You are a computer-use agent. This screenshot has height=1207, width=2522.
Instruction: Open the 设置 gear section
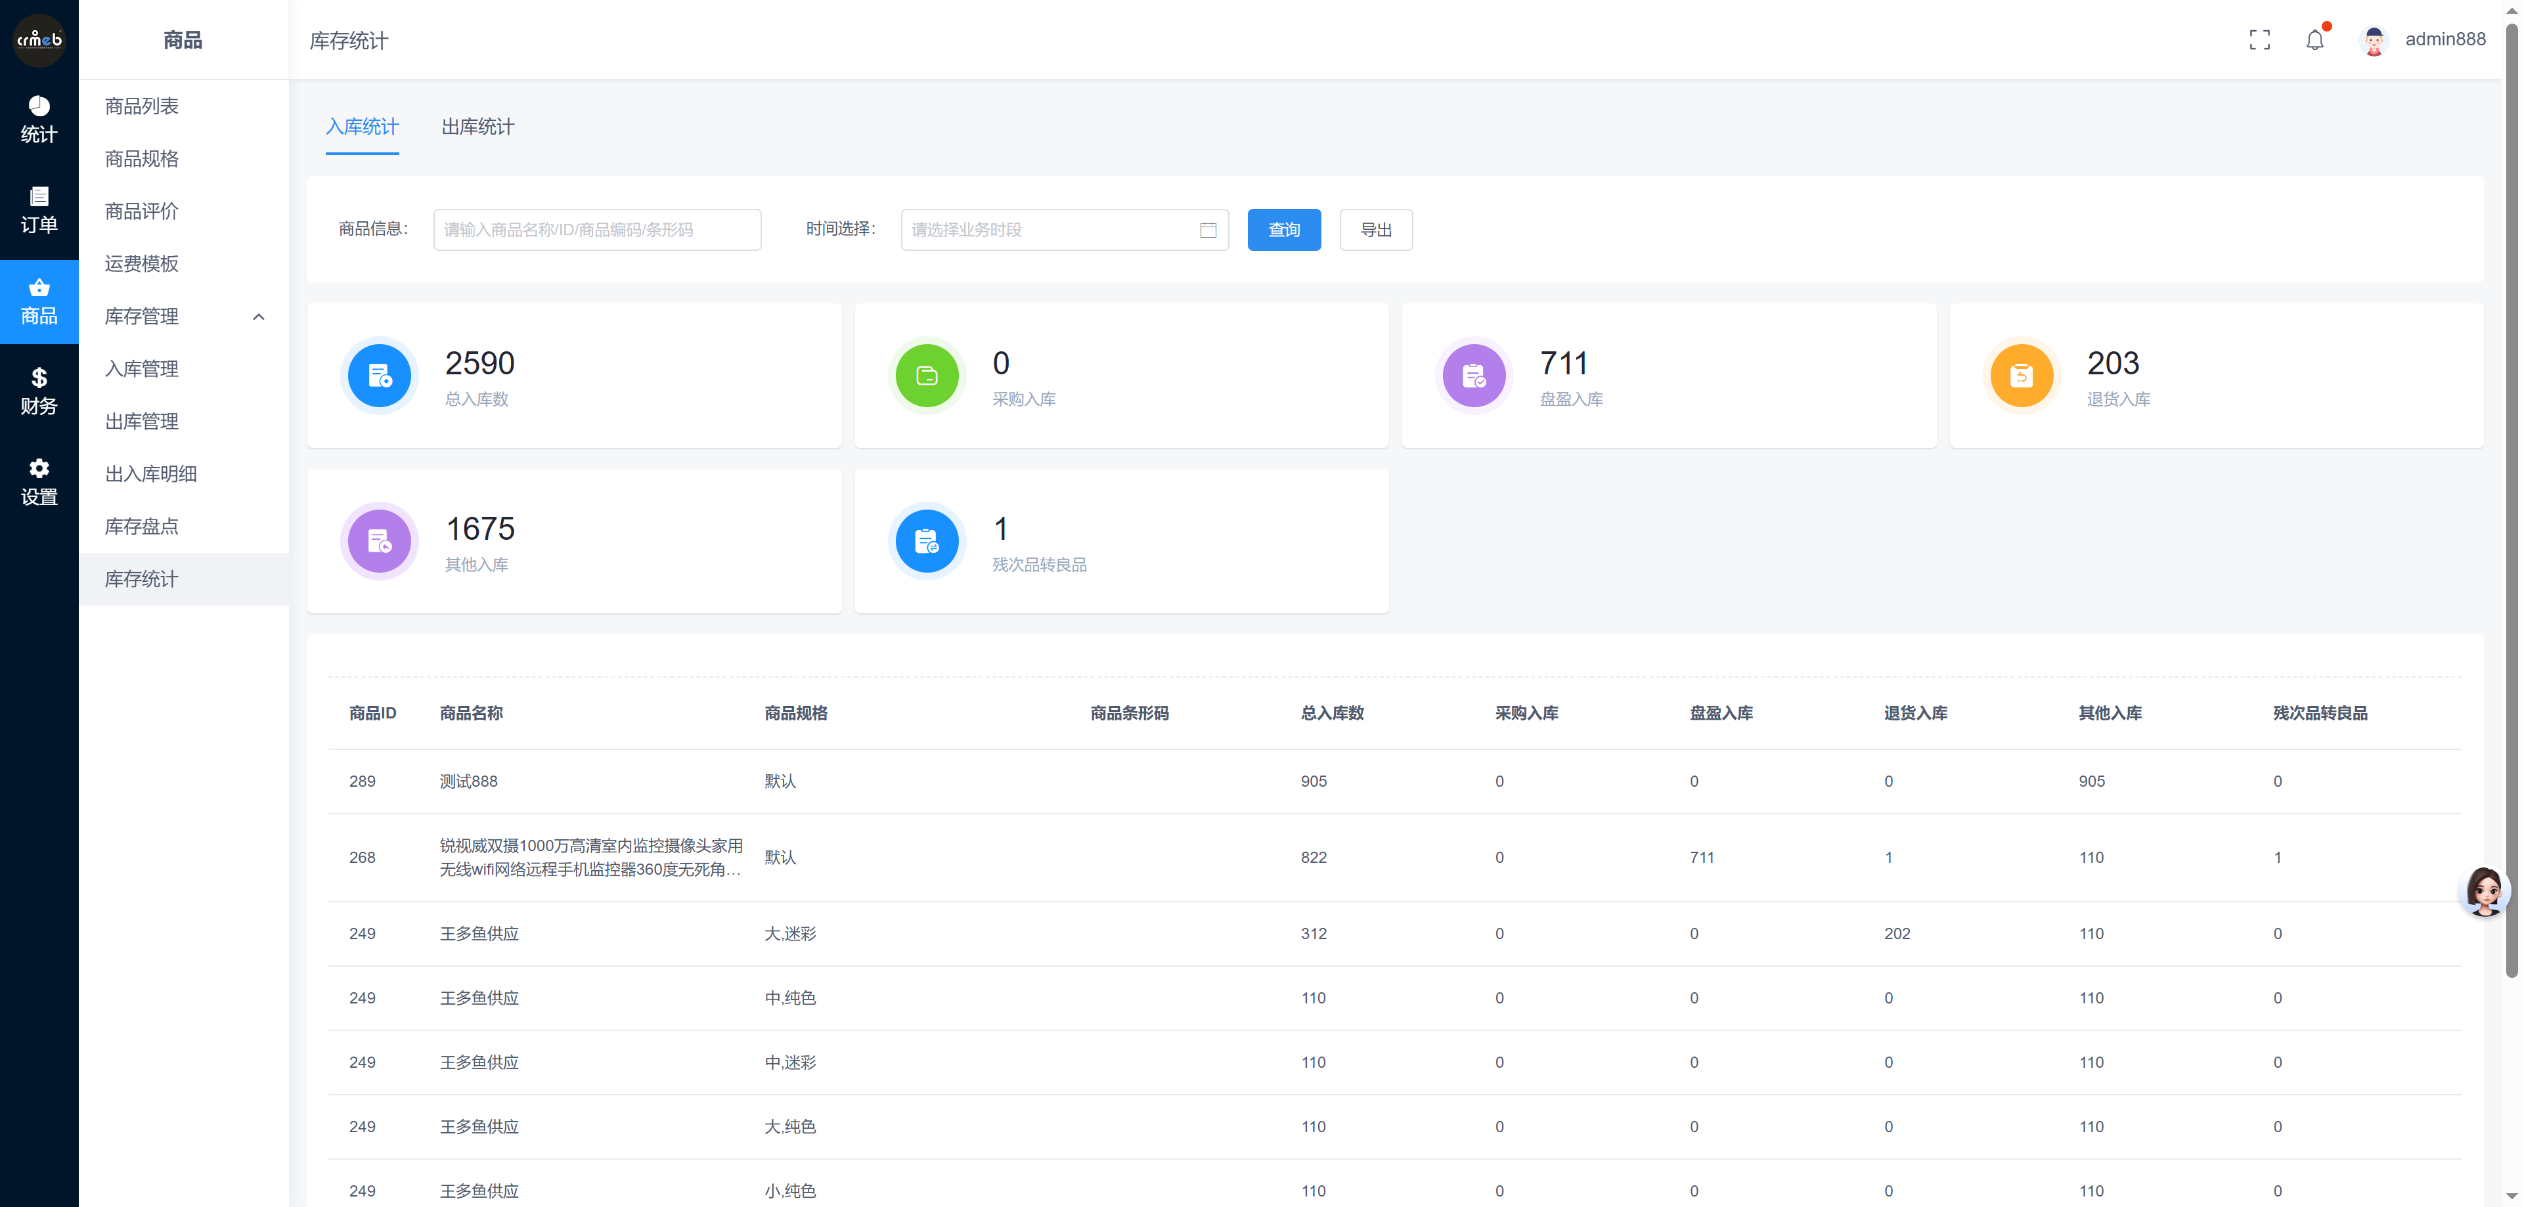click(39, 481)
